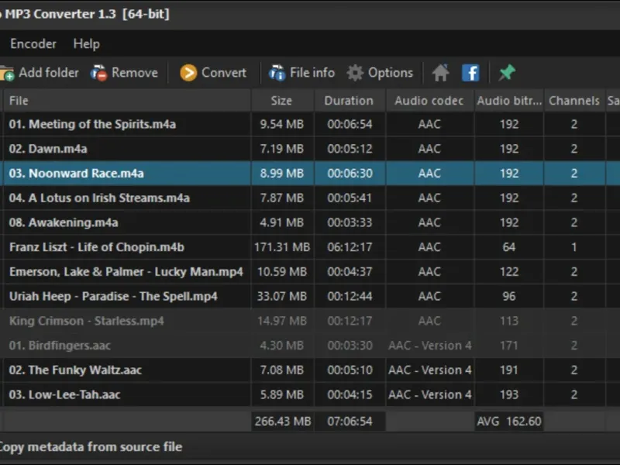Click the 00:05:12 duration cell

pyautogui.click(x=350, y=149)
